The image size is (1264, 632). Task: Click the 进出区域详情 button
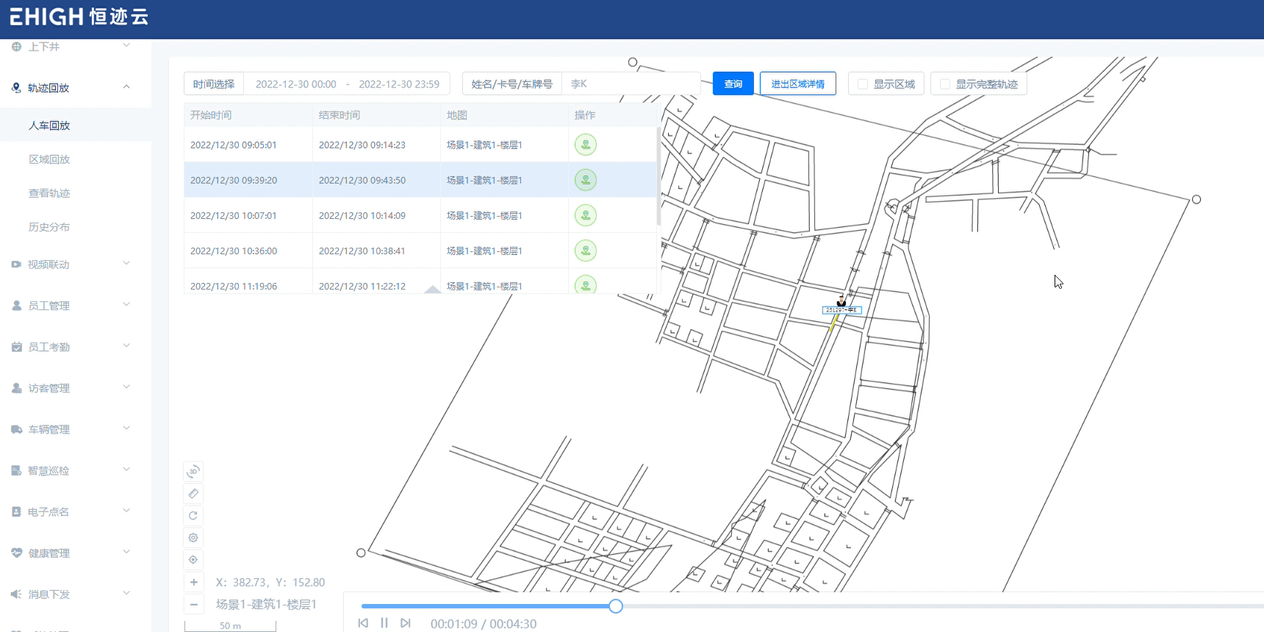click(x=797, y=84)
